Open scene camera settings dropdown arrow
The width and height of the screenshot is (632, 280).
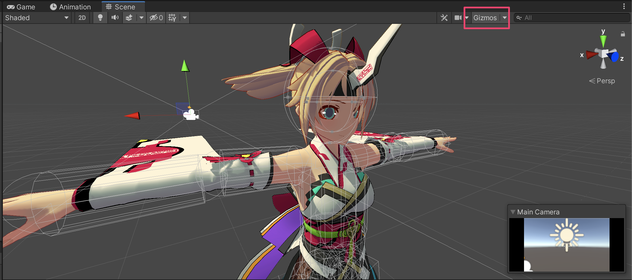point(467,18)
